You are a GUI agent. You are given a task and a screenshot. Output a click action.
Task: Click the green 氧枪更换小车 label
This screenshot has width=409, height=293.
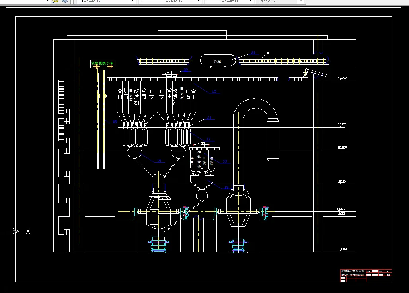coord(102,63)
